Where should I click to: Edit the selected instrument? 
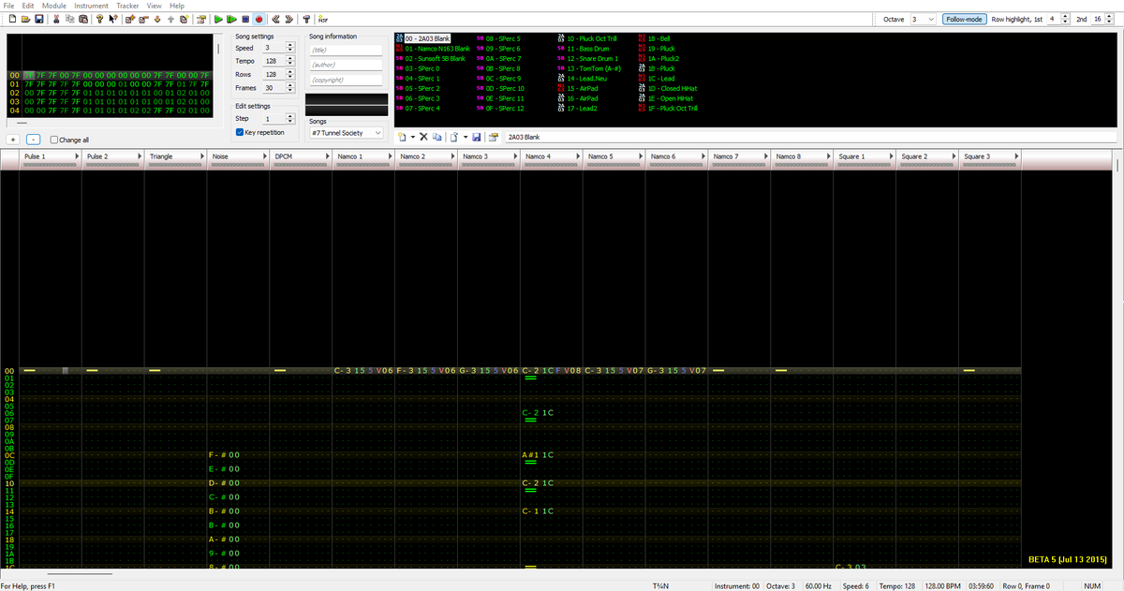coord(494,137)
